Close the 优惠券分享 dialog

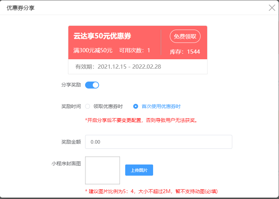[272, 8]
